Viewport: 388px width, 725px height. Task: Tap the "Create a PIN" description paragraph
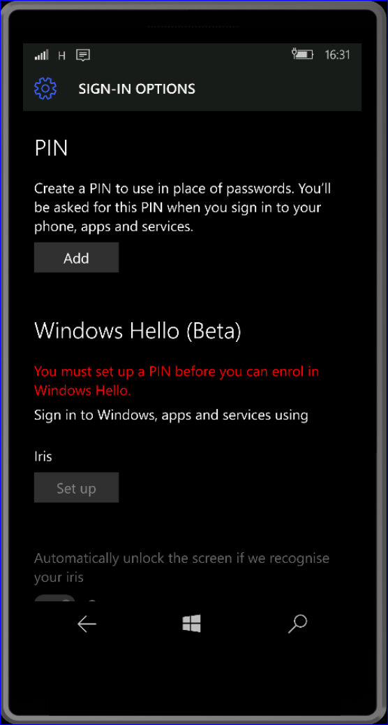183,208
